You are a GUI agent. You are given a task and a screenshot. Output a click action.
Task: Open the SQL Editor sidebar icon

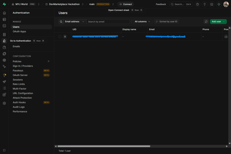pos(4,26)
